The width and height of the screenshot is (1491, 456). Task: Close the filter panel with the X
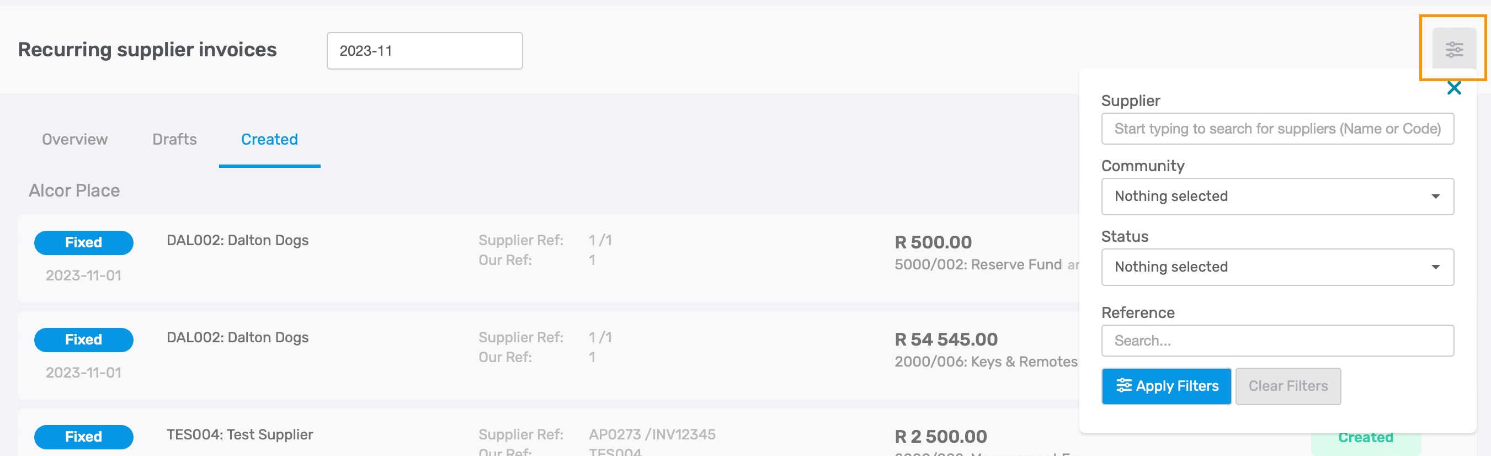click(1453, 88)
